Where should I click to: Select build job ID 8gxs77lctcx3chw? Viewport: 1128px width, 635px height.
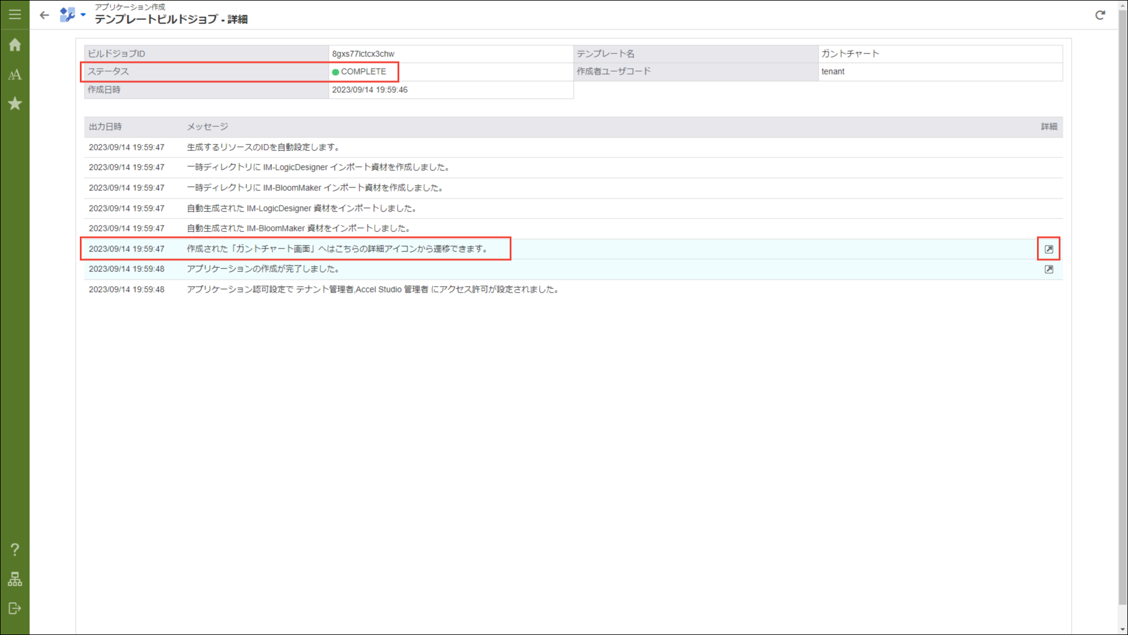[363, 53]
